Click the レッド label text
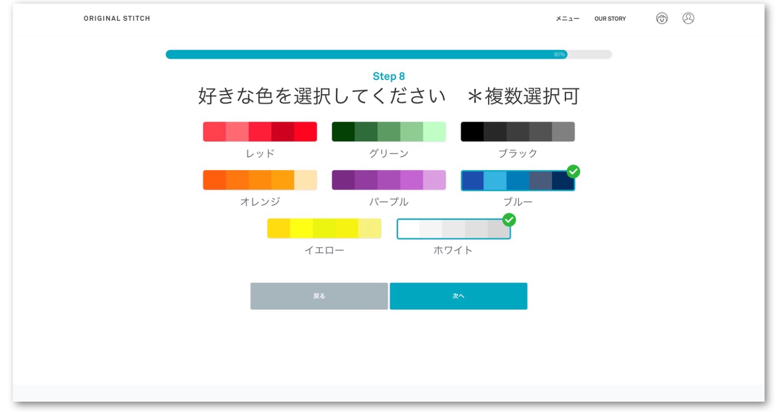This screenshot has height=412, width=777. coord(260,153)
